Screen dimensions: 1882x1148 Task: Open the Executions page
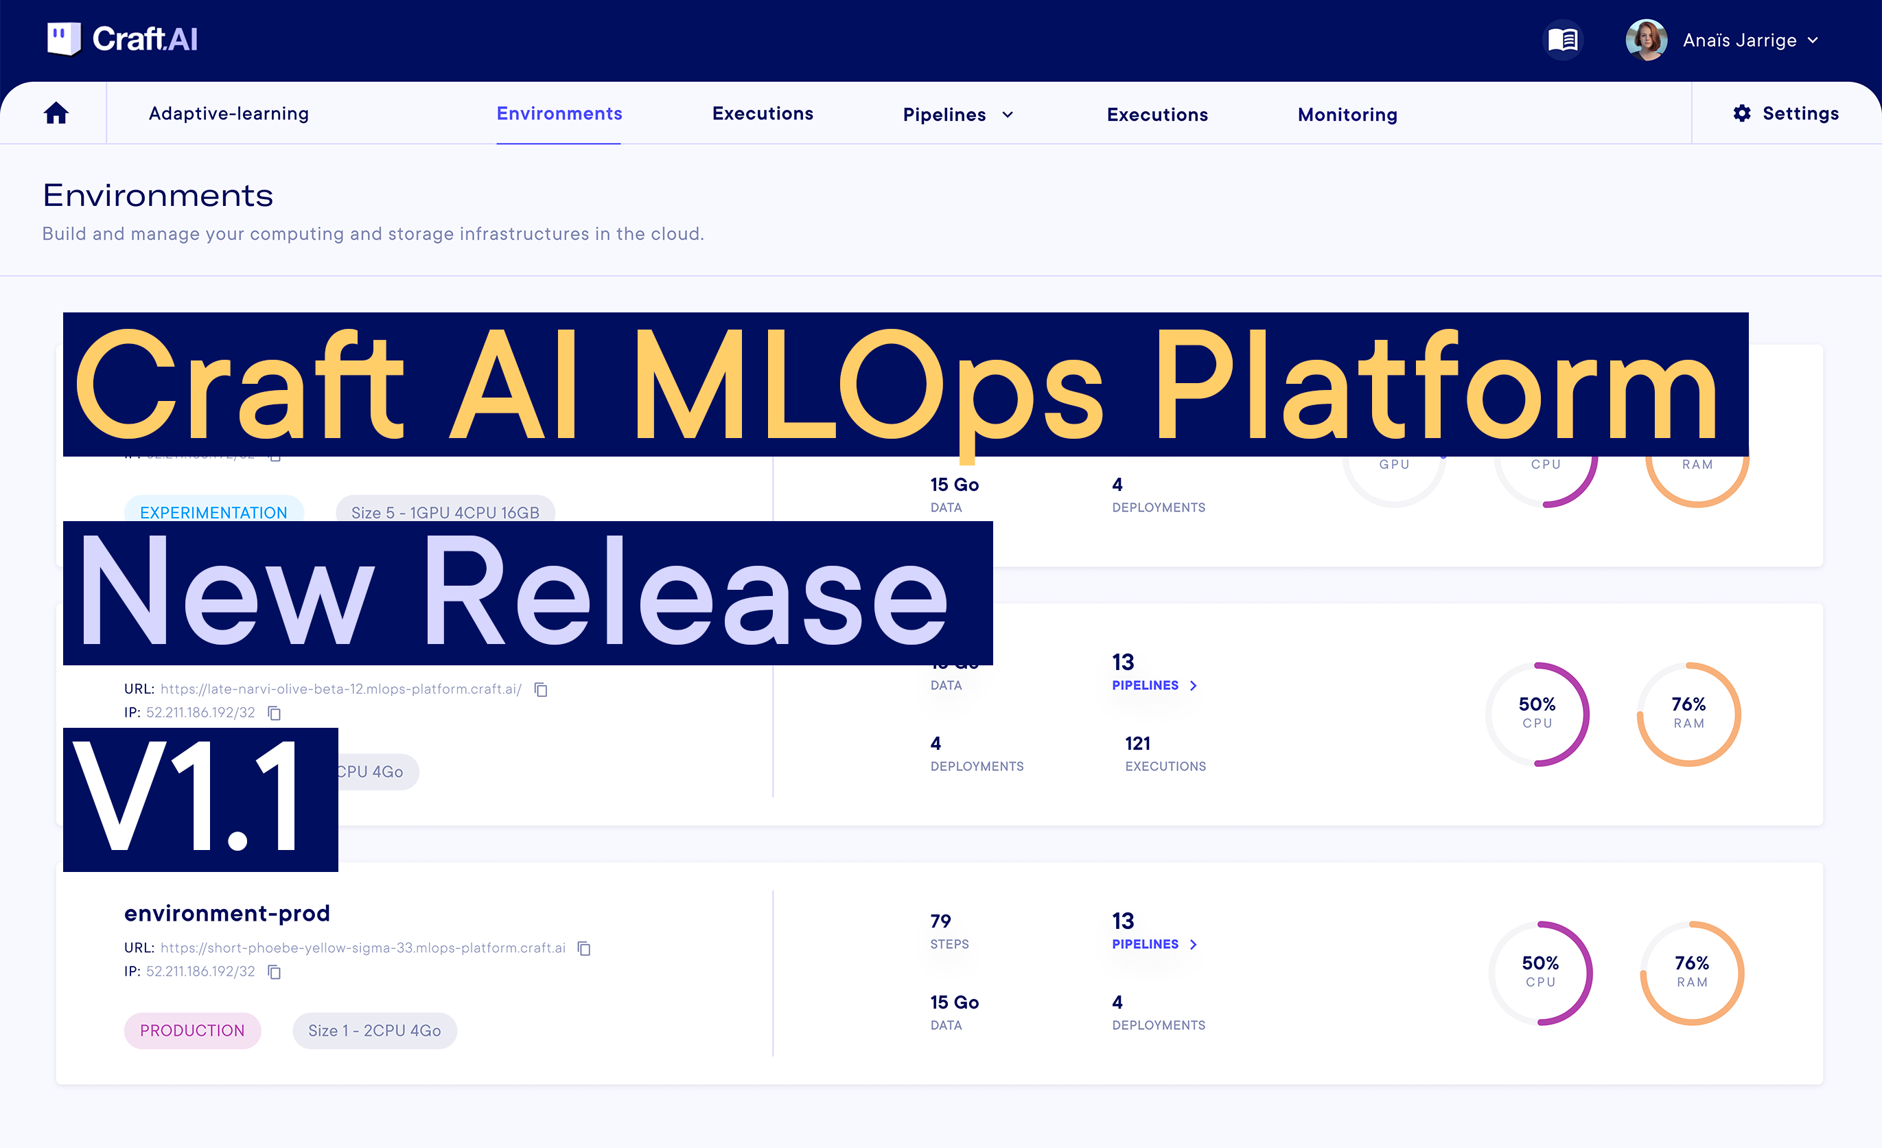pos(763,113)
